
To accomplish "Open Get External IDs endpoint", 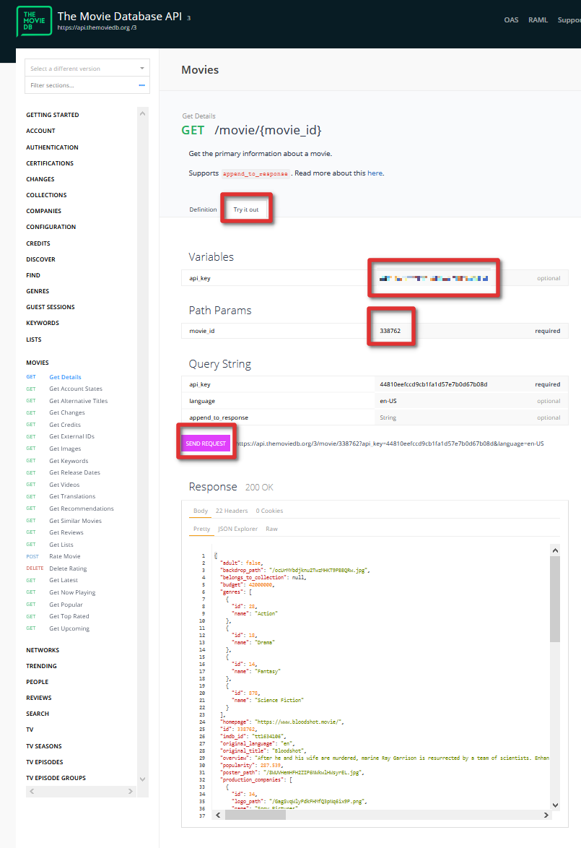I will tap(71, 436).
